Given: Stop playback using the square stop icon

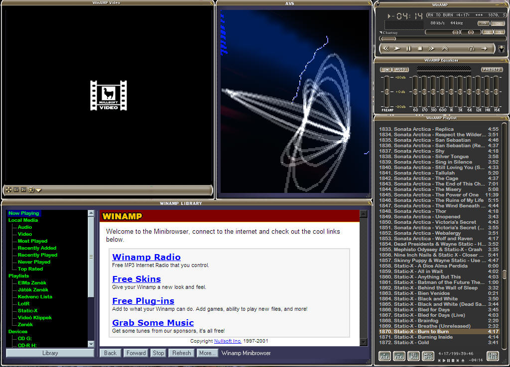Looking at the screenshot, I should [420, 49].
